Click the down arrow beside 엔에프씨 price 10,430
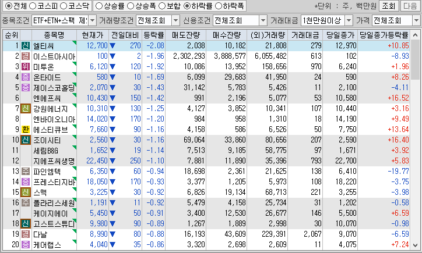The image size is (422, 253). click(x=112, y=98)
